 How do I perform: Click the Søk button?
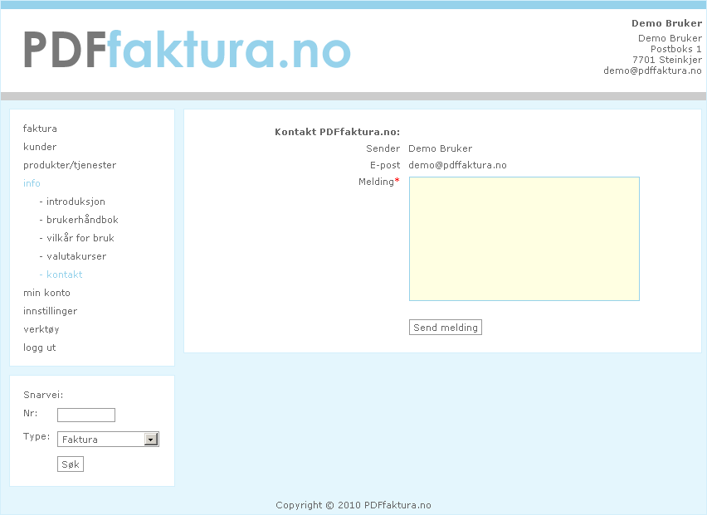71,464
